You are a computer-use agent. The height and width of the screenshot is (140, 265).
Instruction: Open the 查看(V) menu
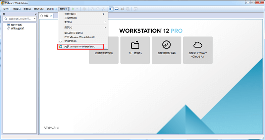tap(27, 9)
